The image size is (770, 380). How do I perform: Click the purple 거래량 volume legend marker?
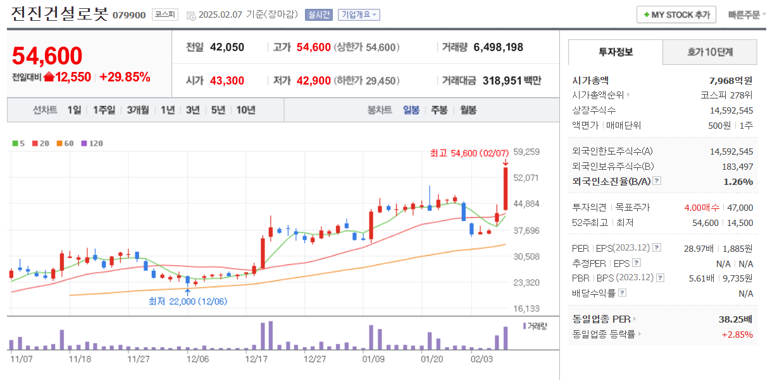pos(525,326)
